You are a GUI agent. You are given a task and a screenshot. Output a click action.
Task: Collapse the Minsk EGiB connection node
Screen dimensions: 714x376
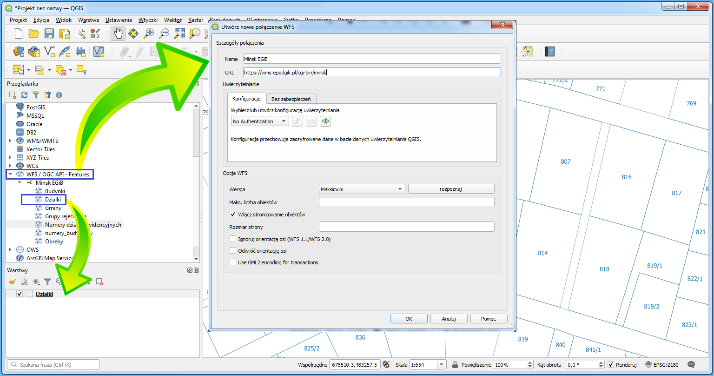coord(20,183)
